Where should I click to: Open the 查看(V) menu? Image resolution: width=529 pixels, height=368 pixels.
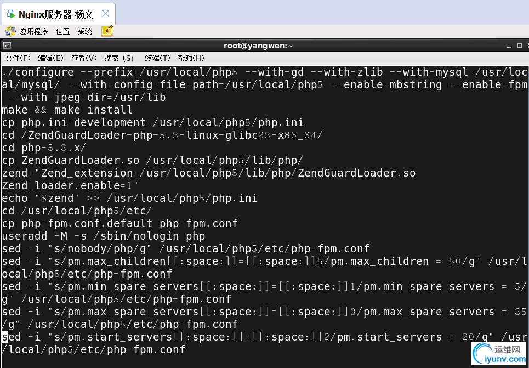coord(84,58)
